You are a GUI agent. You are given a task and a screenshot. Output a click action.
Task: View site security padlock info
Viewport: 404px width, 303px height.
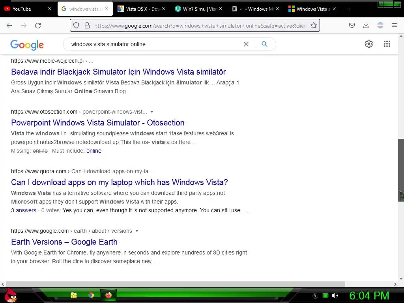[87, 25]
